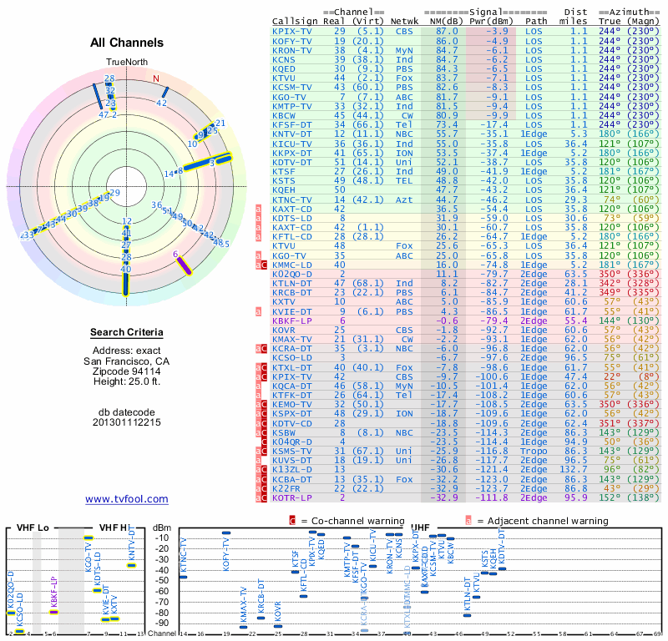Click the Height: 25.0 ft. text

point(127,381)
